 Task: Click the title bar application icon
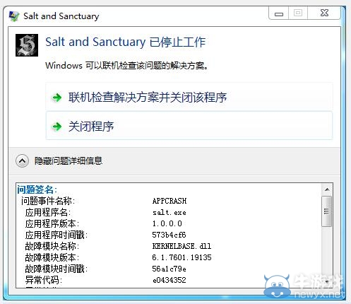[14, 16]
